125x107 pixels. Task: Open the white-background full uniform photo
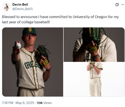[x=94, y=79]
